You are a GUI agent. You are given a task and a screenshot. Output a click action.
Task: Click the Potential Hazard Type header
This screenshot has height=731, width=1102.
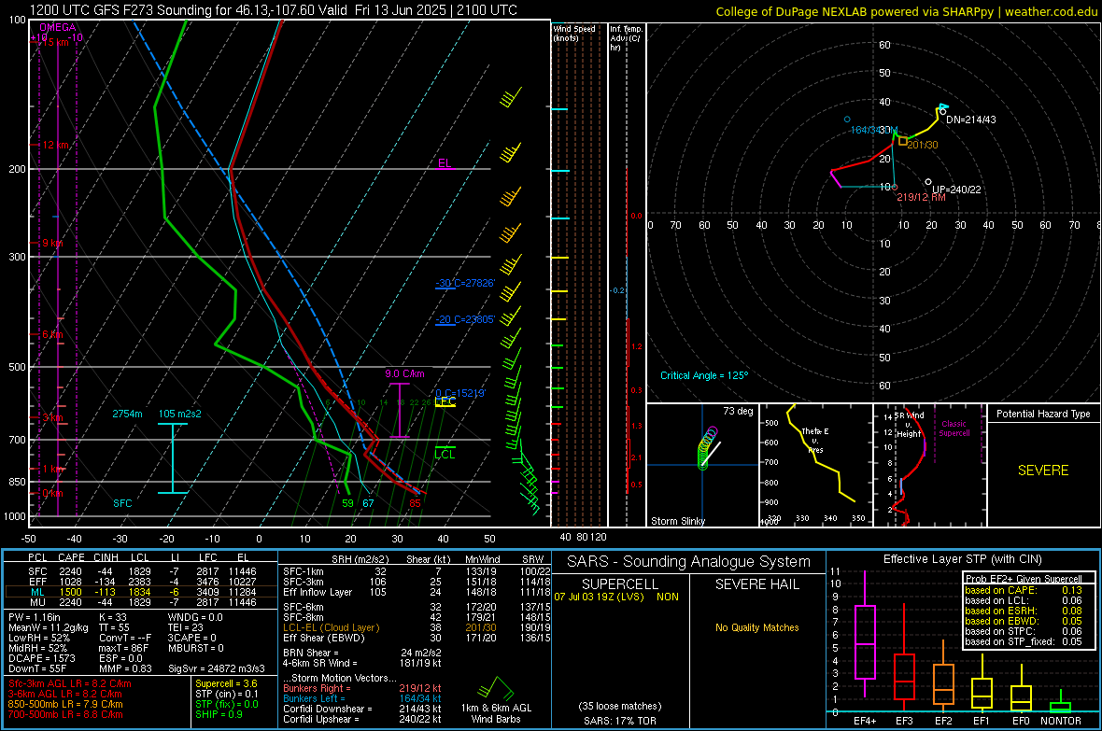pos(1043,414)
